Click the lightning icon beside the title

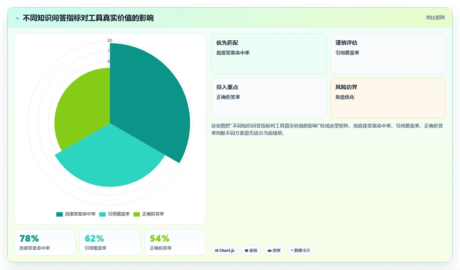(x=17, y=18)
